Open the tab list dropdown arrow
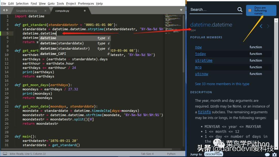The image size is (279, 157). tap(181, 10)
